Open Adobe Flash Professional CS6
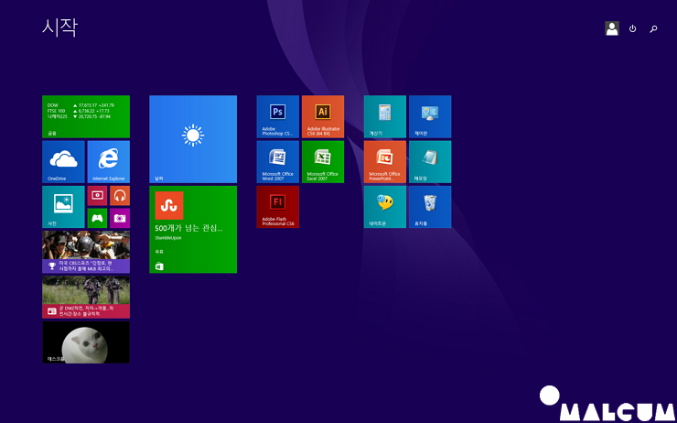The width and height of the screenshot is (677, 423). point(277,207)
